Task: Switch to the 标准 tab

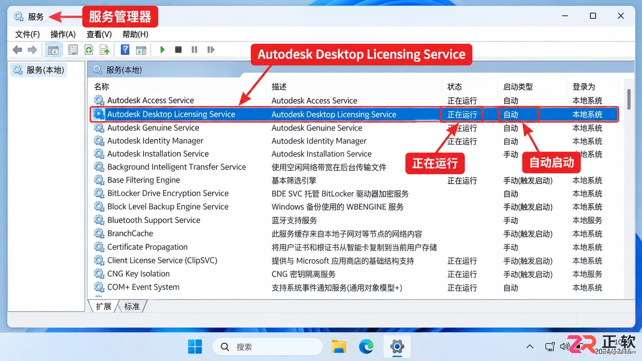Action: 132,306
